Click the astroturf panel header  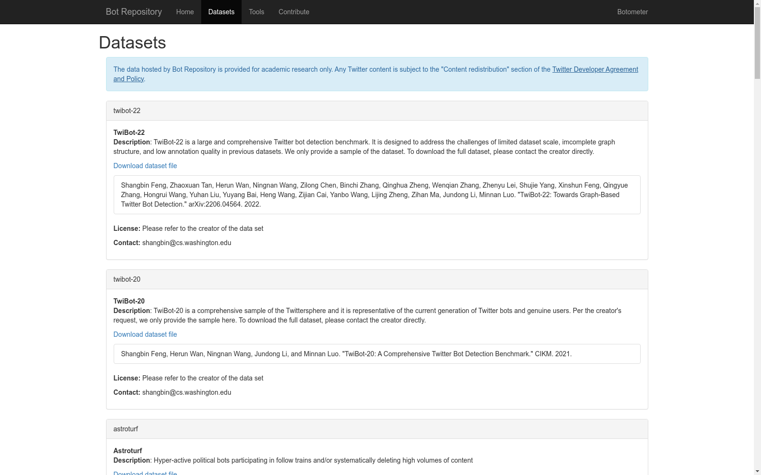point(377,429)
